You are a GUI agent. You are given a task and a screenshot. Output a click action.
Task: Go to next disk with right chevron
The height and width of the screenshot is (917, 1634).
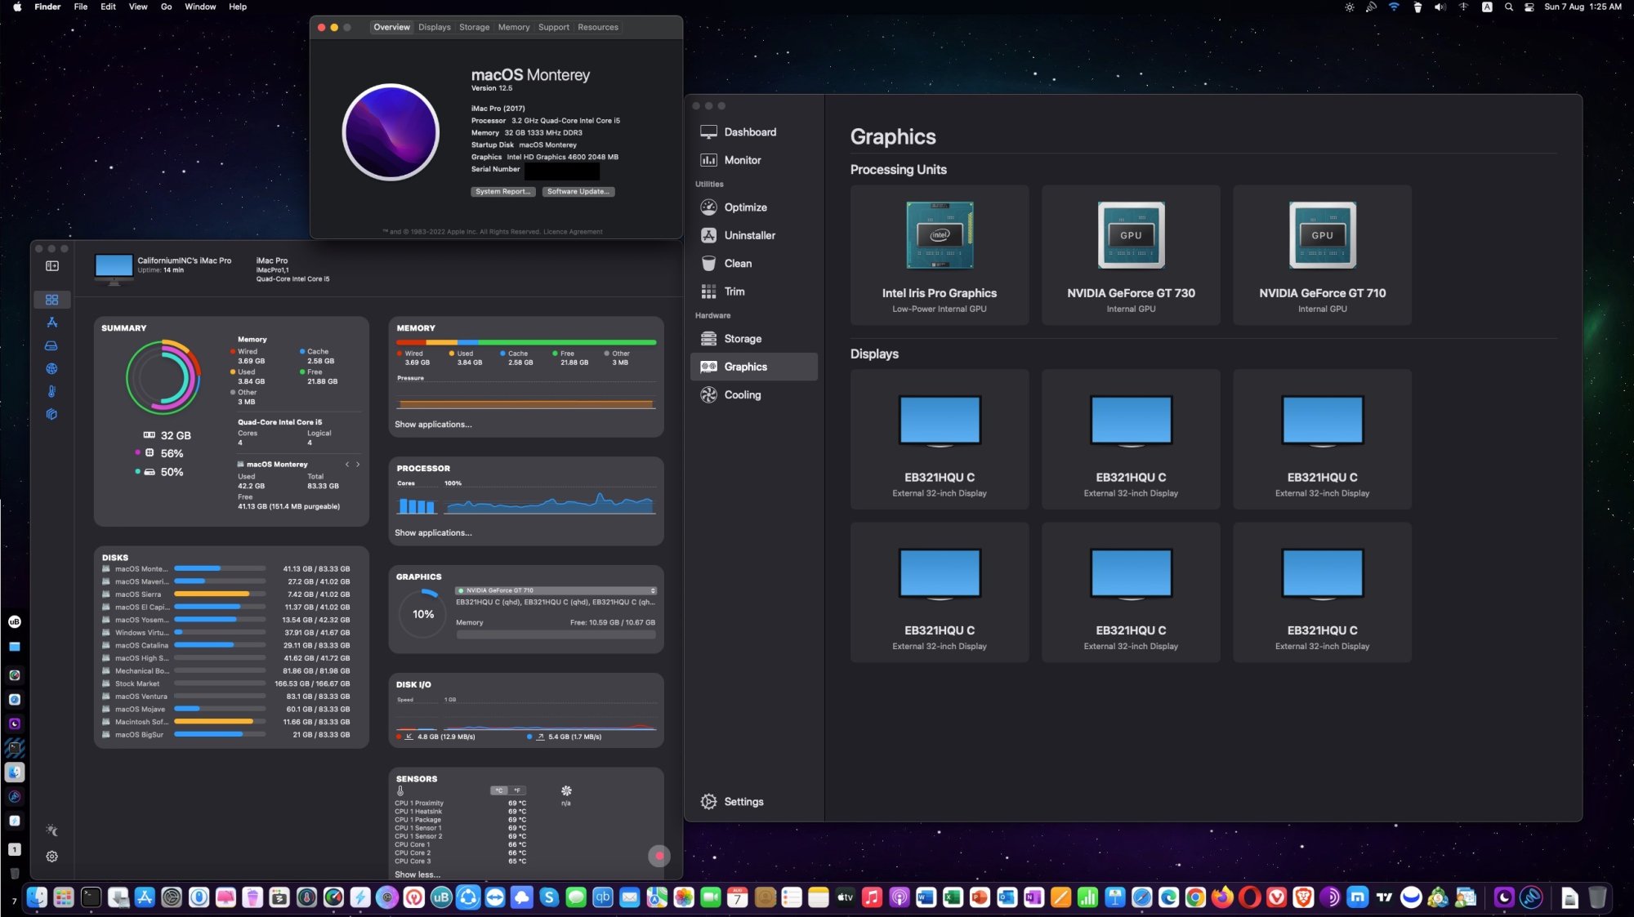[358, 465]
